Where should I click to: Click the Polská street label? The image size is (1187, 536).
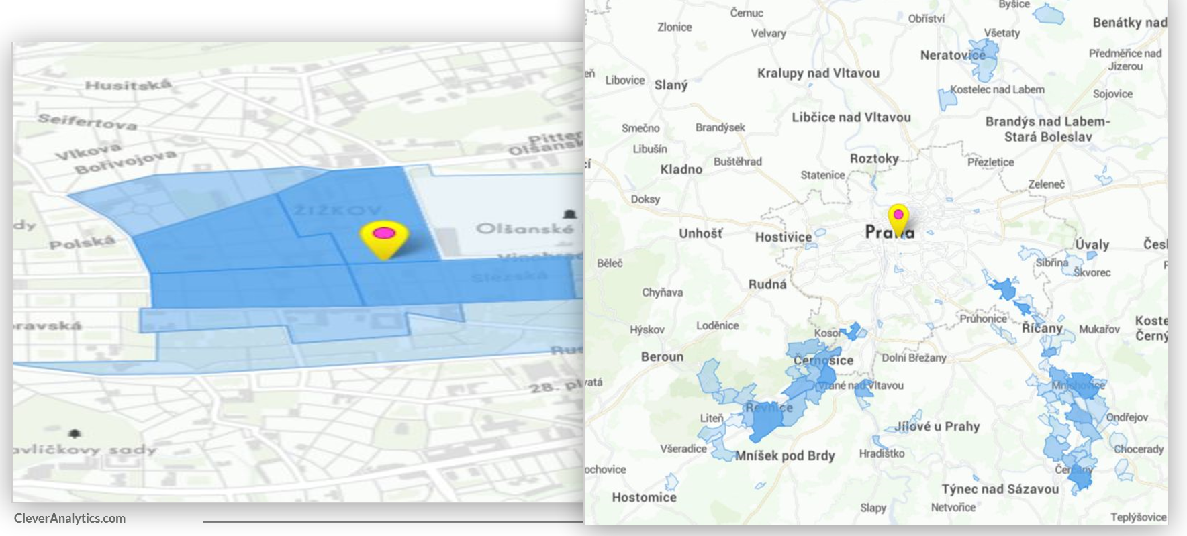[x=82, y=243]
